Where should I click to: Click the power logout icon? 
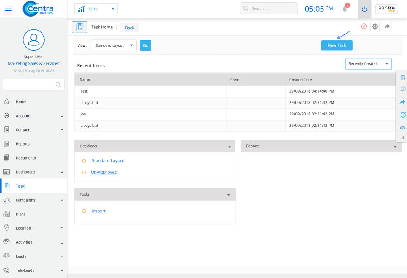pos(365,9)
